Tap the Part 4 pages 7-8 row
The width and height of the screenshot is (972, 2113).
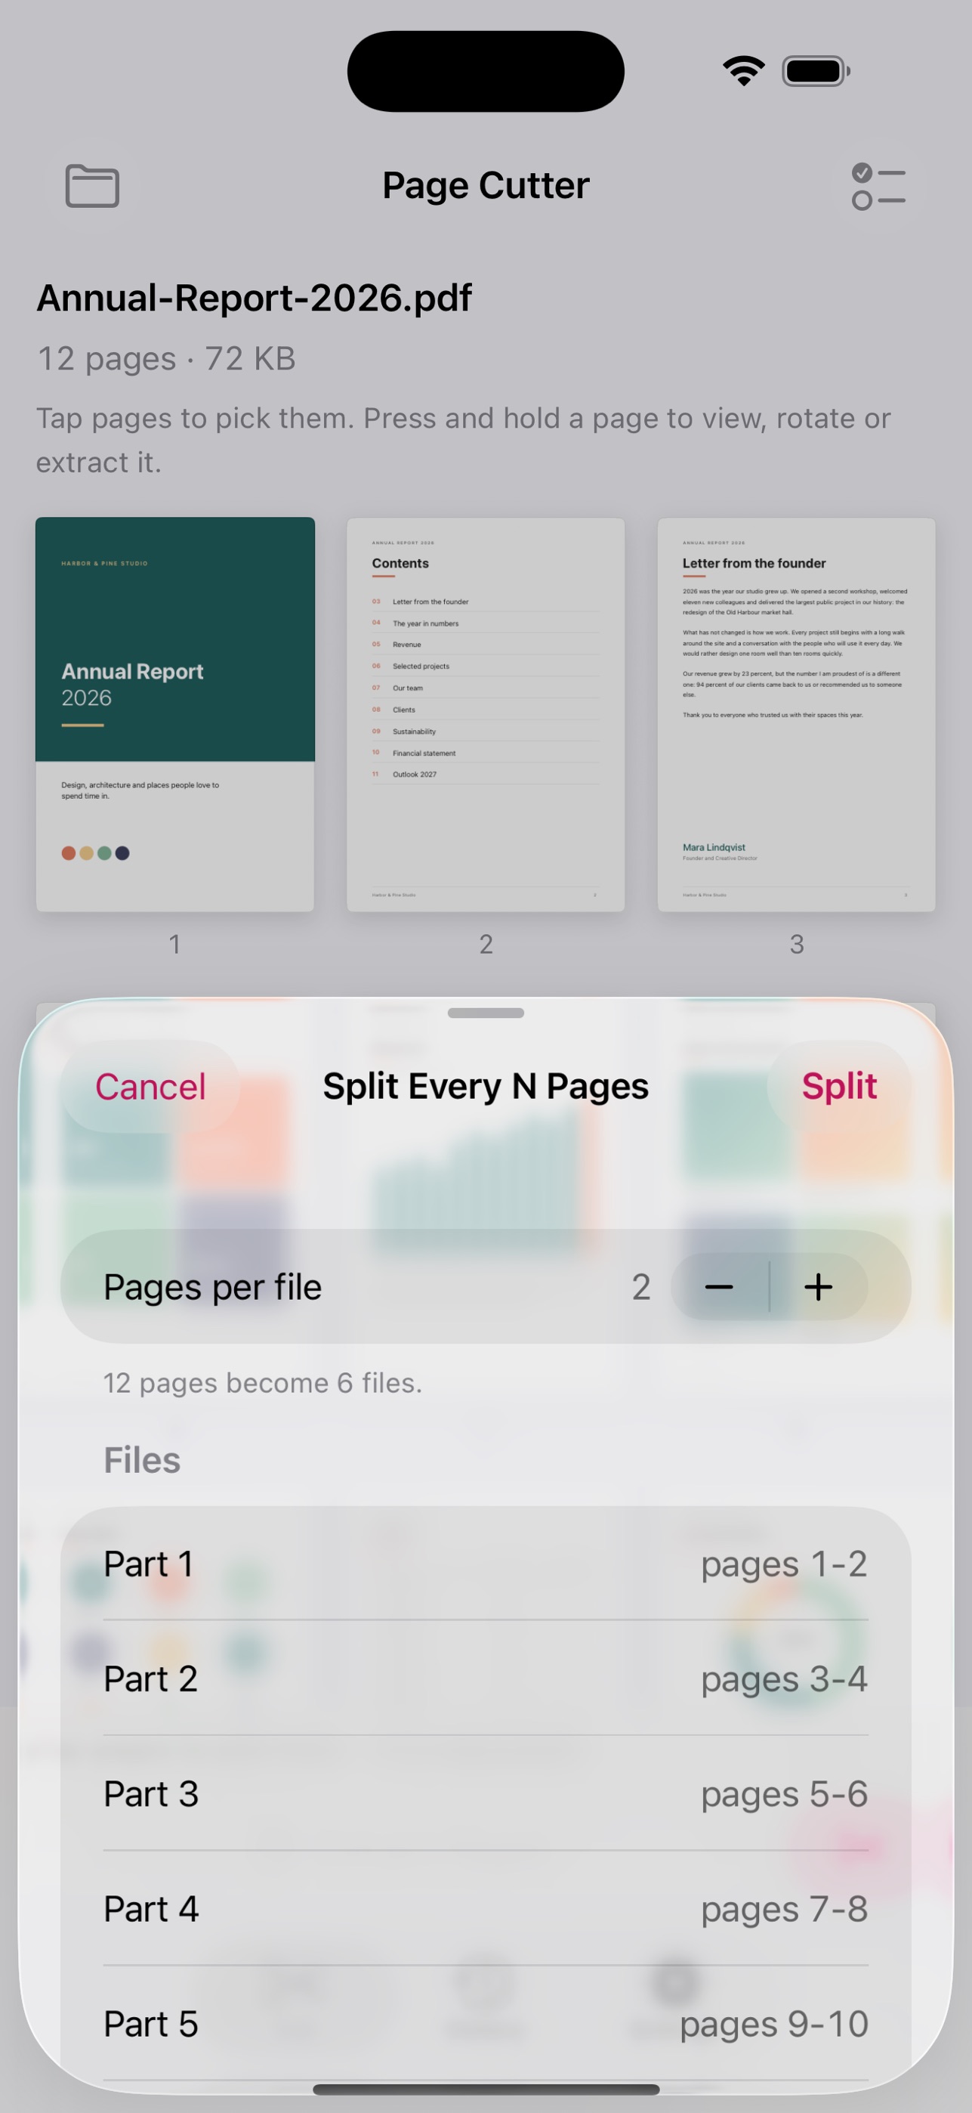[x=486, y=1908]
